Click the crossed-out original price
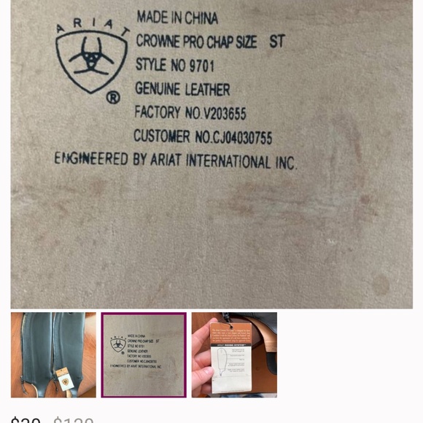423x423 pixels. [x=74, y=419]
